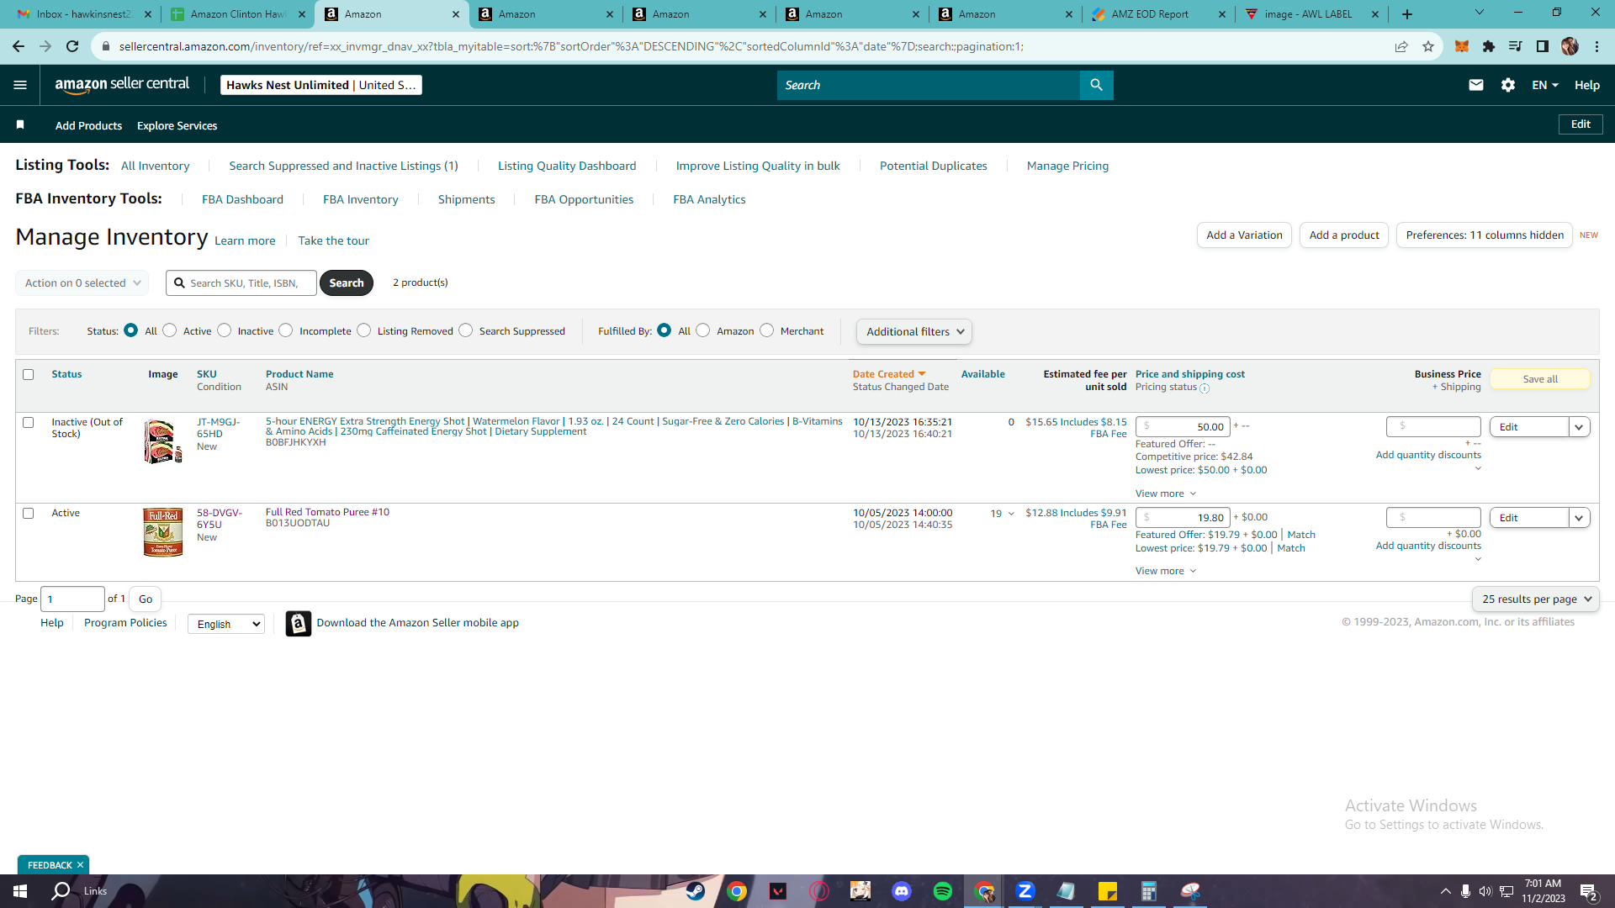This screenshot has height=908, width=1615.
Task: Open Steam from the taskbar
Action: coord(696,891)
